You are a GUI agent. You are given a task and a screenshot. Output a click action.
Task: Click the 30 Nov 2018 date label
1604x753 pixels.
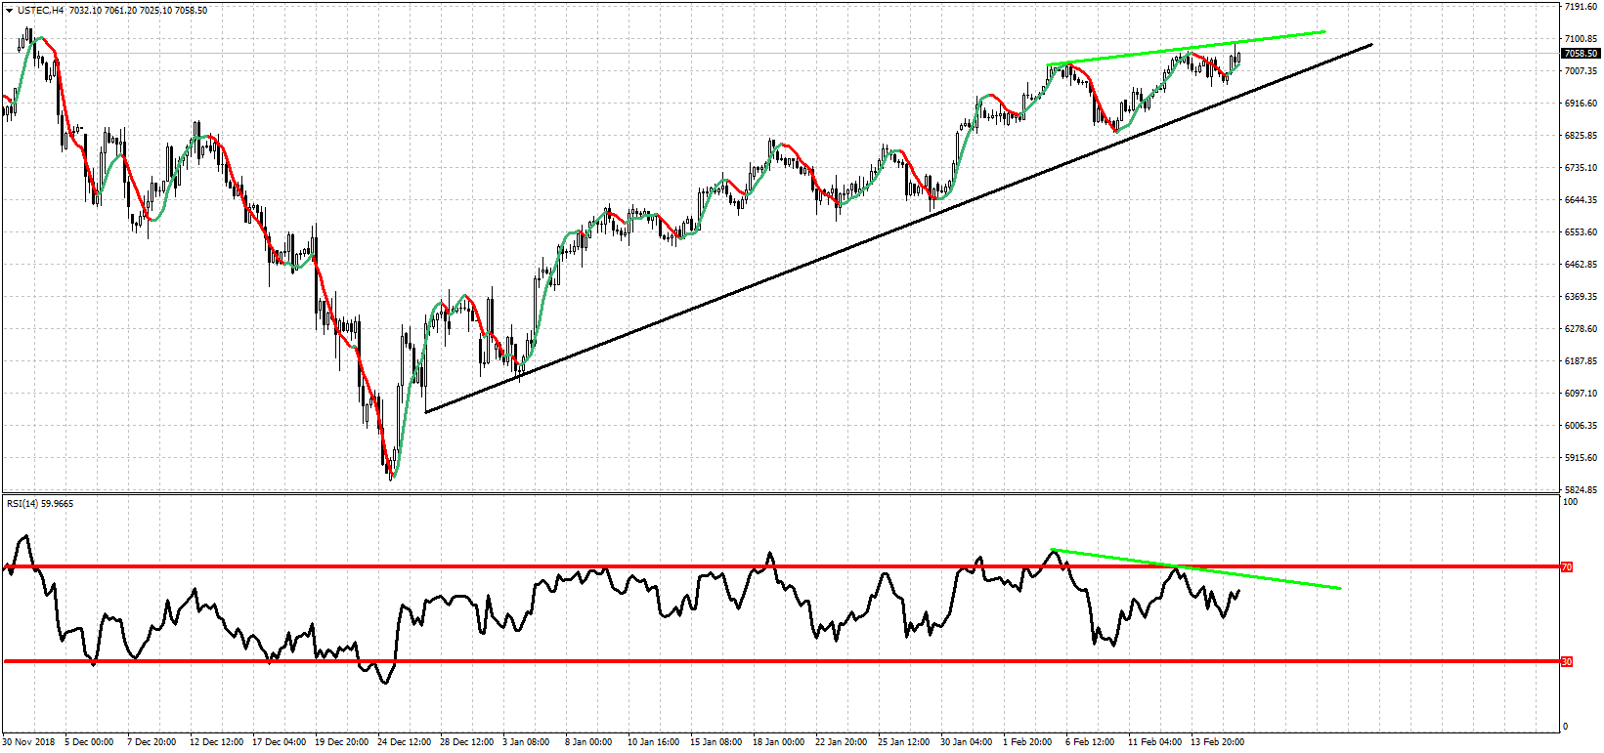[x=29, y=742]
